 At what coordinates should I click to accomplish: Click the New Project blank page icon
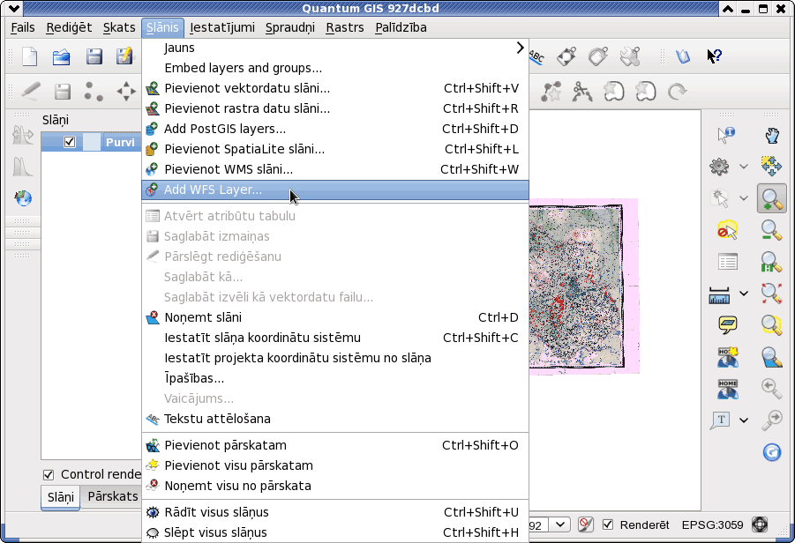29,56
